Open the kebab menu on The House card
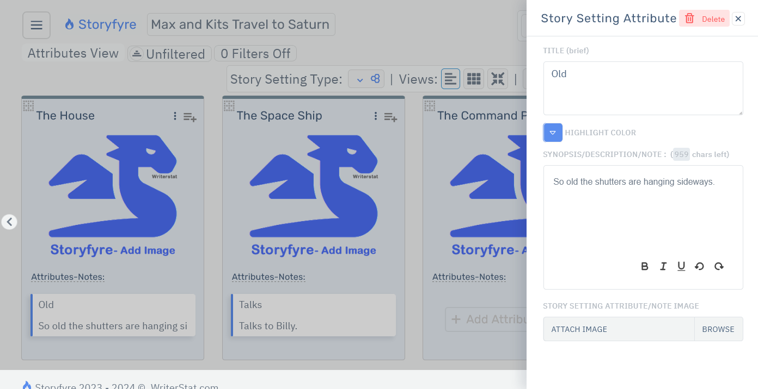Screen dimensions: 758x389 pos(174,116)
